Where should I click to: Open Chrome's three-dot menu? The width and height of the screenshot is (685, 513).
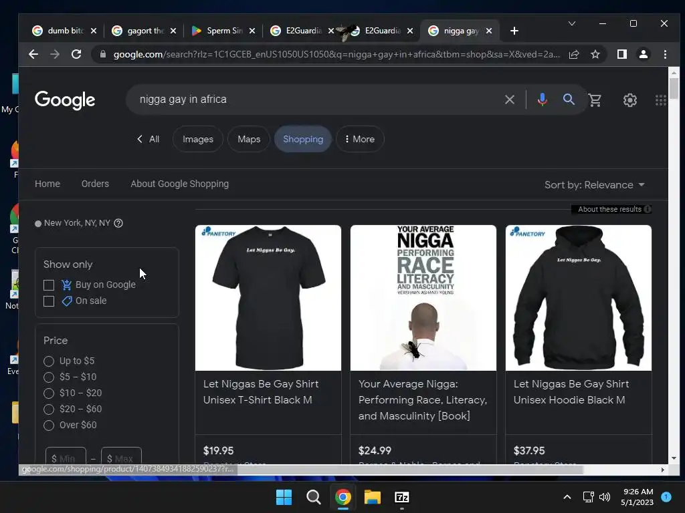click(665, 55)
